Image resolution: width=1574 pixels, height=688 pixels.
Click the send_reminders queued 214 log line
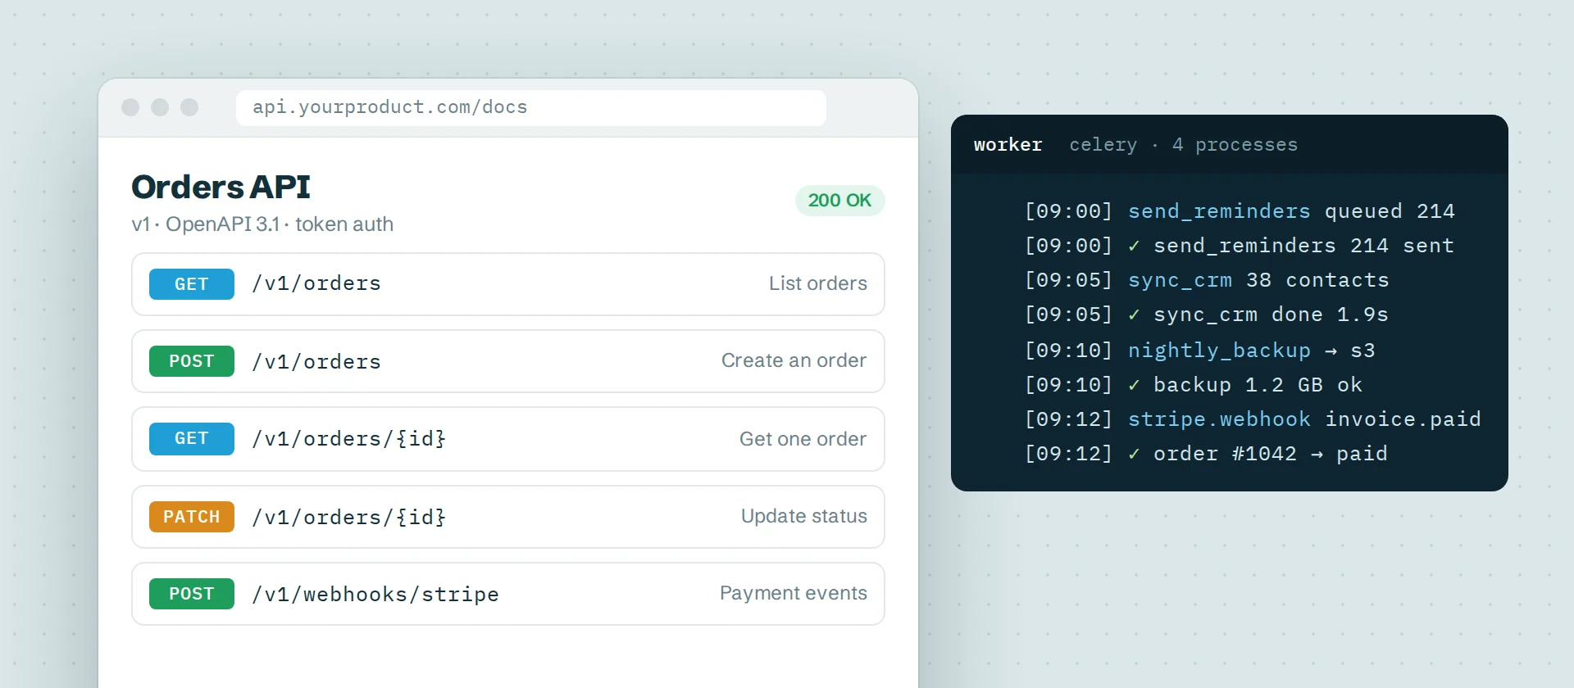1240,211
